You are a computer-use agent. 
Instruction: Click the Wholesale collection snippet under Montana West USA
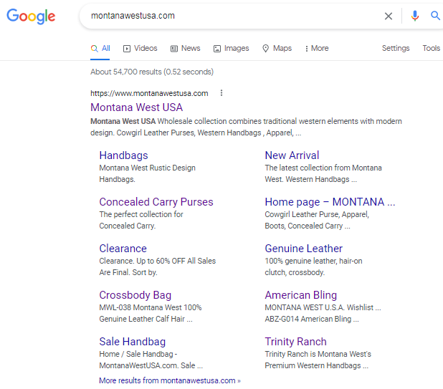click(246, 127)
